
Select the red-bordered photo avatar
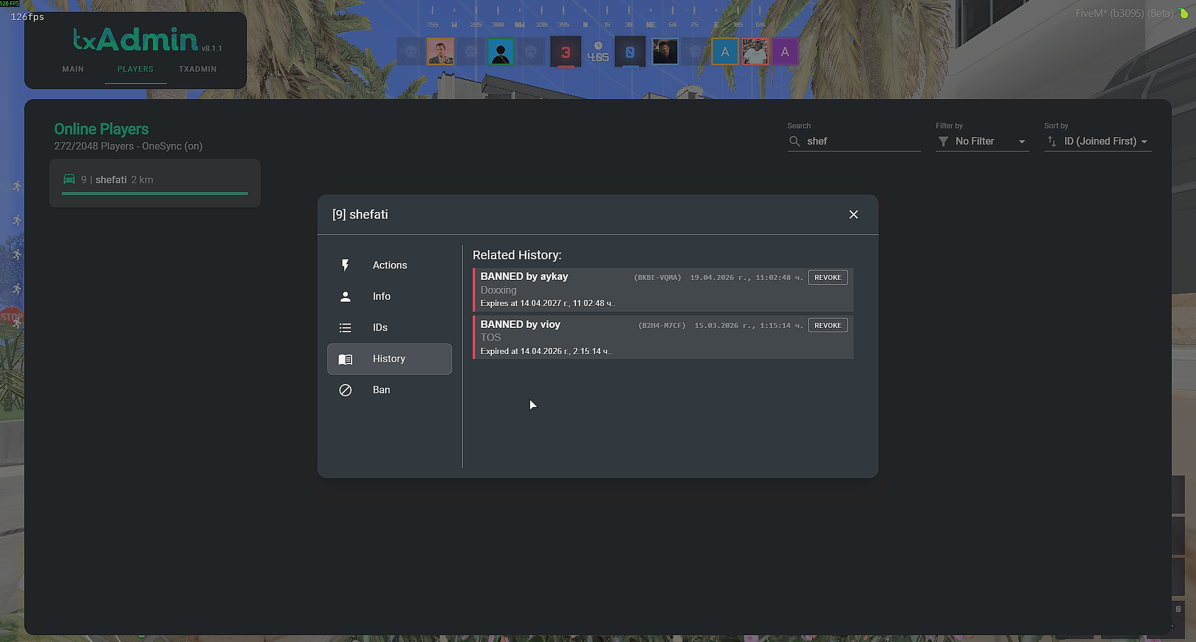[755, 52]
